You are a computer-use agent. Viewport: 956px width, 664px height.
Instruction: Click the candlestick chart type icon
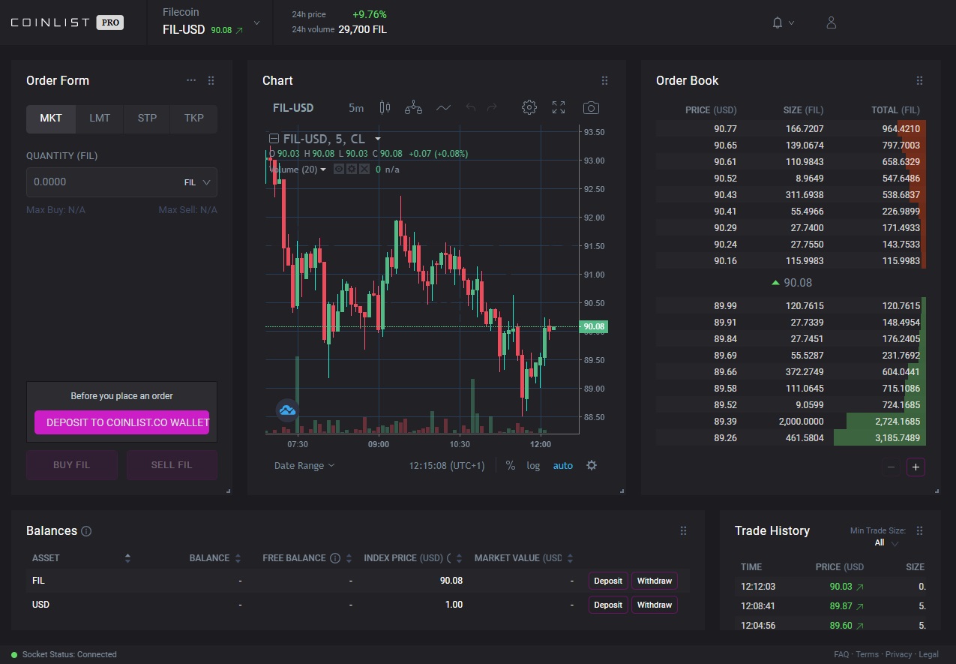[x=385, y=107]
